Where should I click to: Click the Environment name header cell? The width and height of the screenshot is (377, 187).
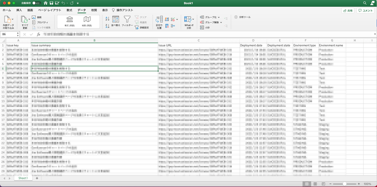click(x=332, y=45)
